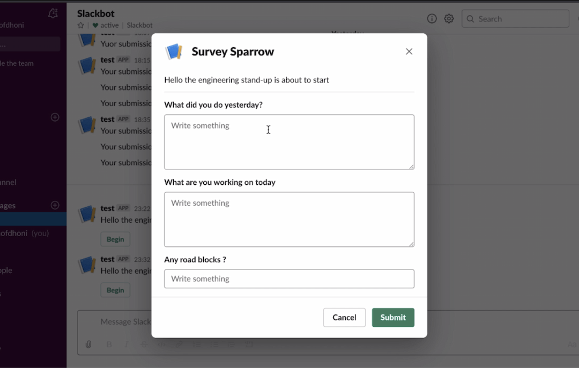Click the upper plus icon in sidebar
The width and height of the screenshot is (579, 368).
point(55,117)
